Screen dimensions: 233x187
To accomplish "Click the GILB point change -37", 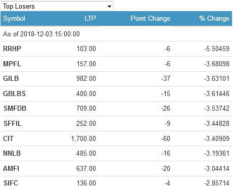I will (x=166, y=79).
